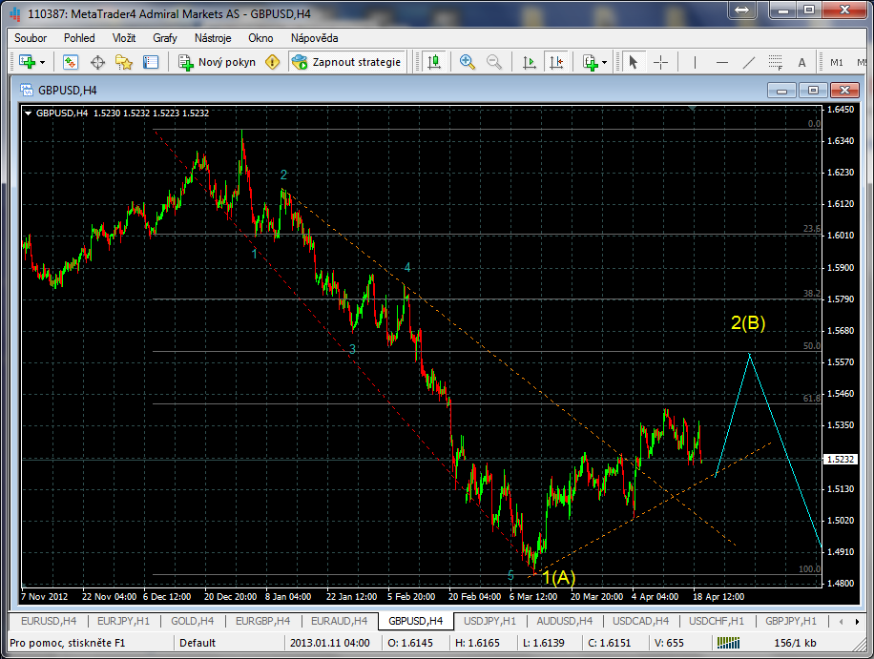The height and width of the screenshot is (659, 874).
Task: Select the Vertical Line drawing tool
Action: (695, 62)
